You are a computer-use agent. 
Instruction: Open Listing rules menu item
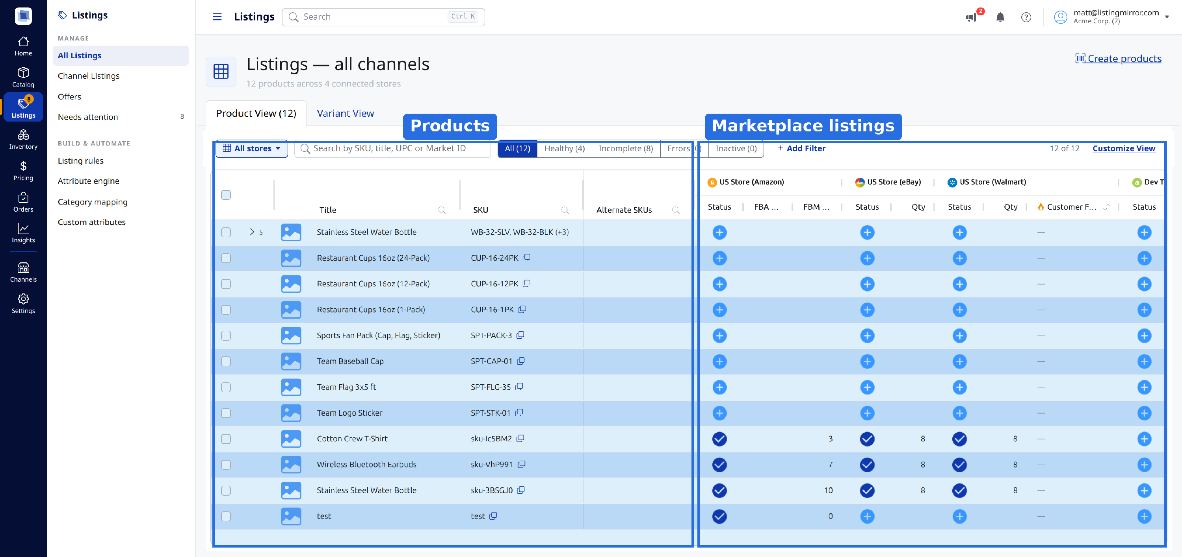(121, 161)
